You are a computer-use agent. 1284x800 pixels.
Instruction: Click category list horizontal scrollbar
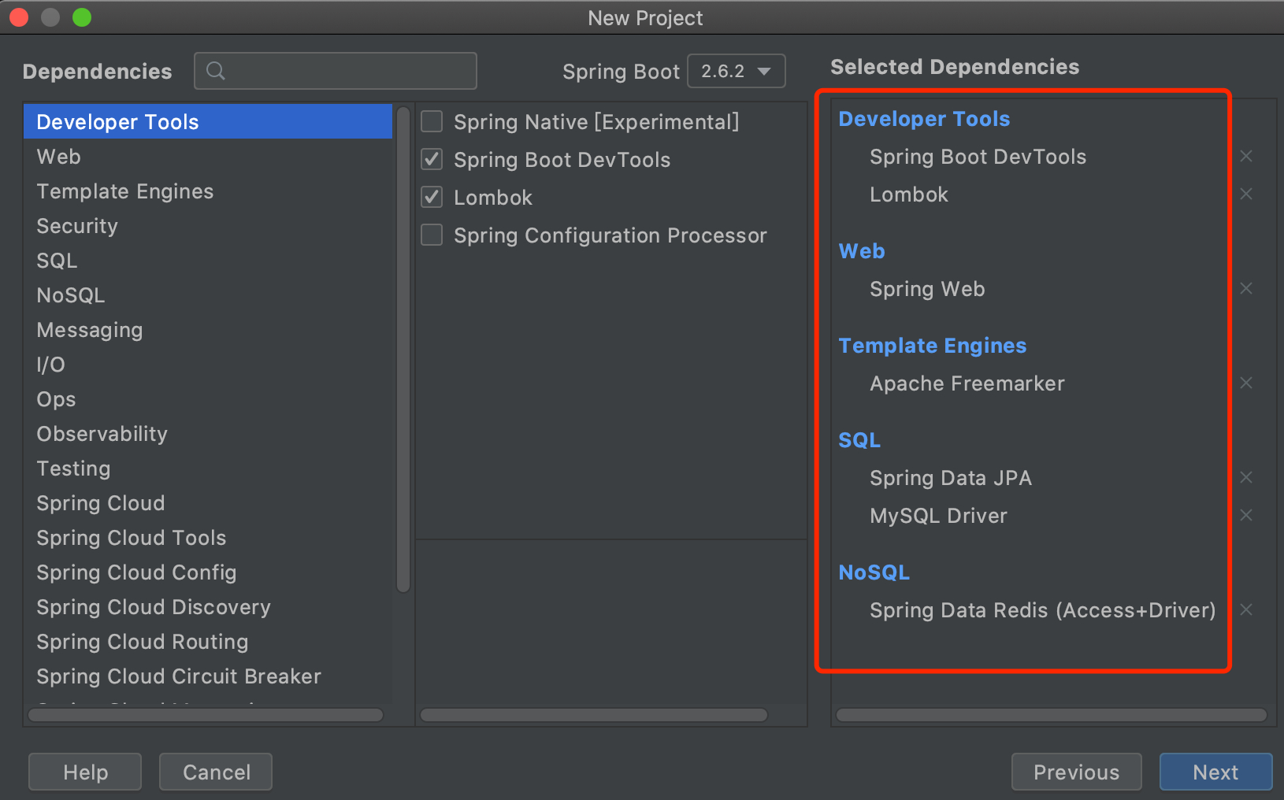point(206,715)
